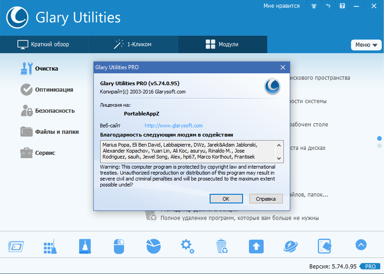The height and width of the screenshot is (274, 384).
Task: Open the http://www.glarysoft.com link
Action: click(x=173, y=126)
